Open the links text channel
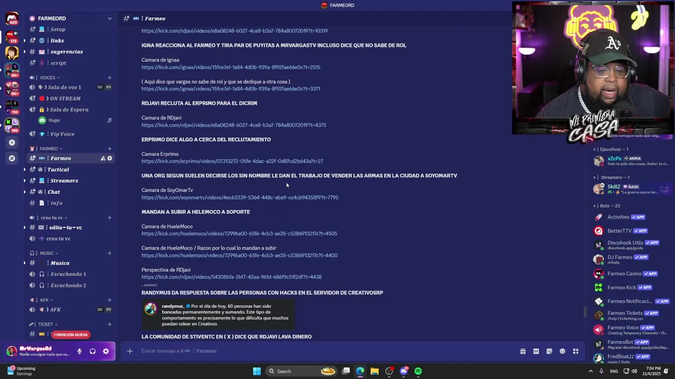Viewport: 675px width, 379px height. point(70,41)
